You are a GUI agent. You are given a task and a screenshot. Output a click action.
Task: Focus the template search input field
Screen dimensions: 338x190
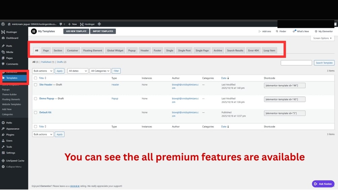(x=296, y=63)
